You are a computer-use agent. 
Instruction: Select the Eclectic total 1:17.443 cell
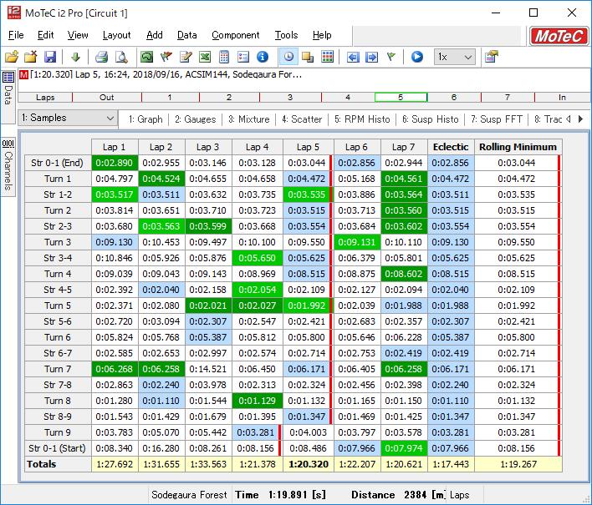(451, 464)
